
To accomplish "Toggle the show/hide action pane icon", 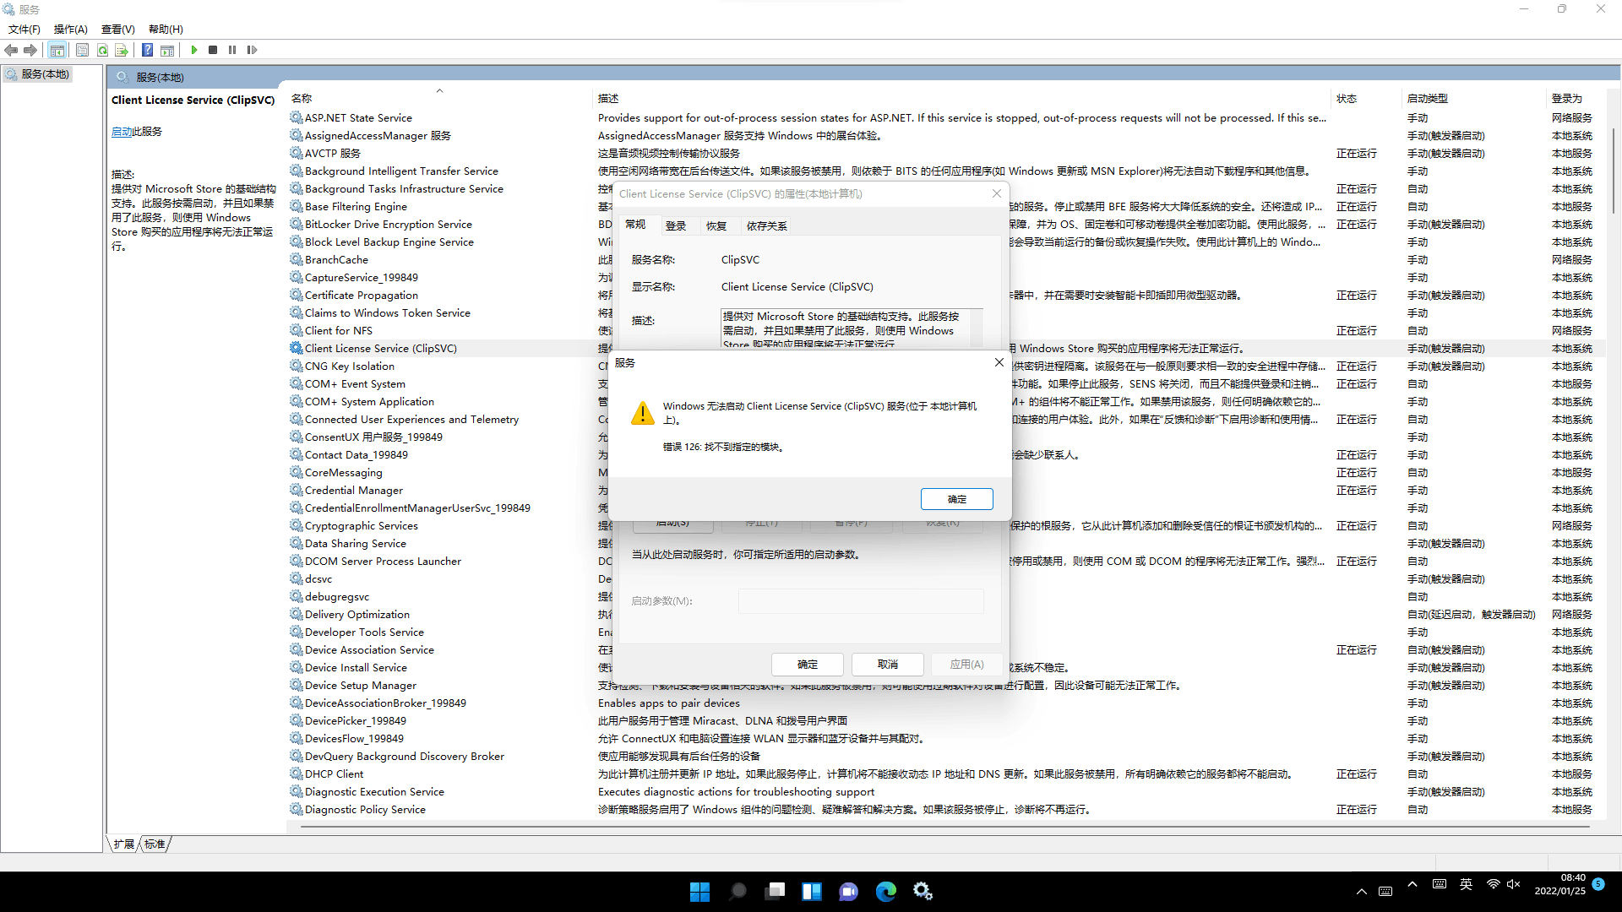I will [167, 50].
